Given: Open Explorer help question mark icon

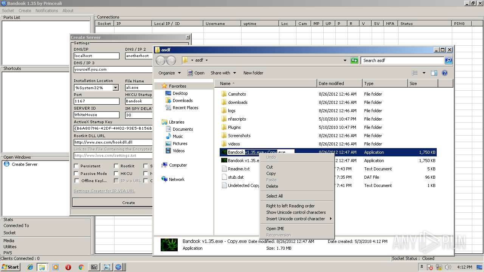Looking at the screenshot, I should click(x=445, y=73).
